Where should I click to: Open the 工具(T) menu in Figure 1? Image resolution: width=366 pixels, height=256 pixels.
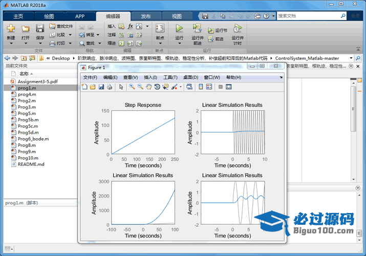[x=170, y=77]
